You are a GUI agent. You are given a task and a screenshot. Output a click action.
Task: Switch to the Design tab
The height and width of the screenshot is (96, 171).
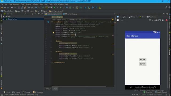pyautogui.click(x=49, y=89)
